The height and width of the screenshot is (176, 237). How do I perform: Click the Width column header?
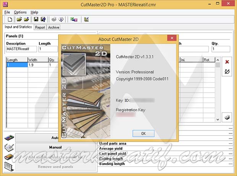click(x=38, y=60)
